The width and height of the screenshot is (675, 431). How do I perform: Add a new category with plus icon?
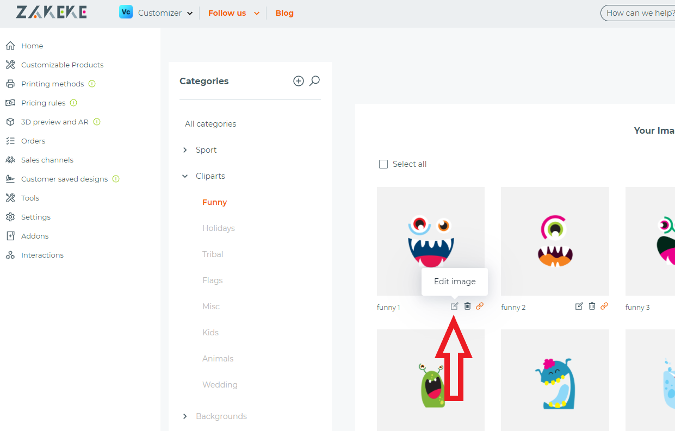pos(299,81)
